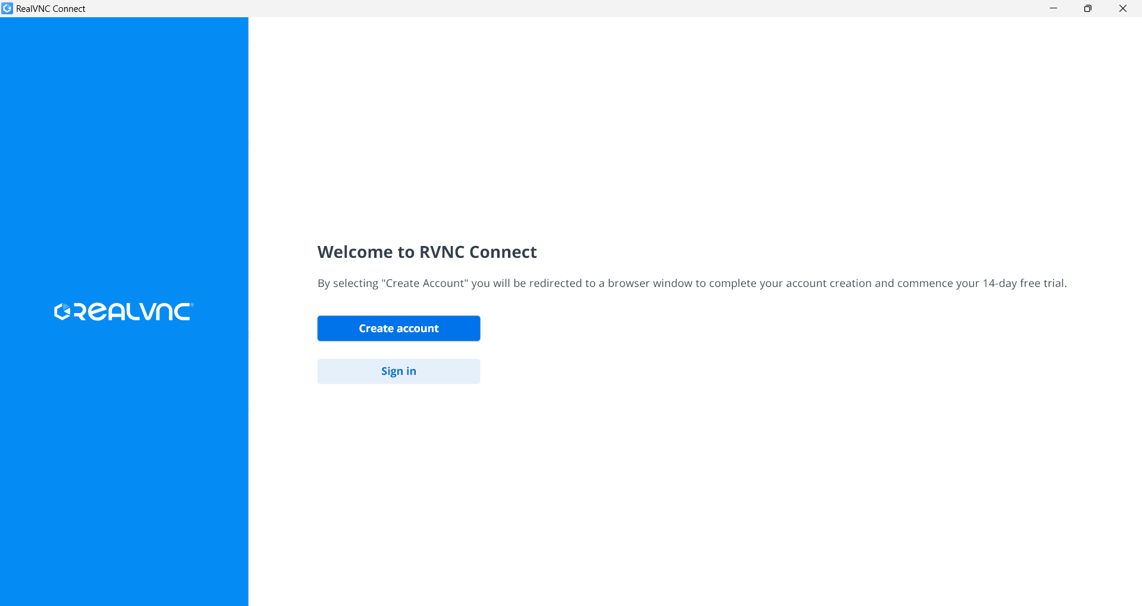The width and height of the screenshot is (1142, 606).
Task: Click the RealVNC Connect title text
Action: coord(51,8)
